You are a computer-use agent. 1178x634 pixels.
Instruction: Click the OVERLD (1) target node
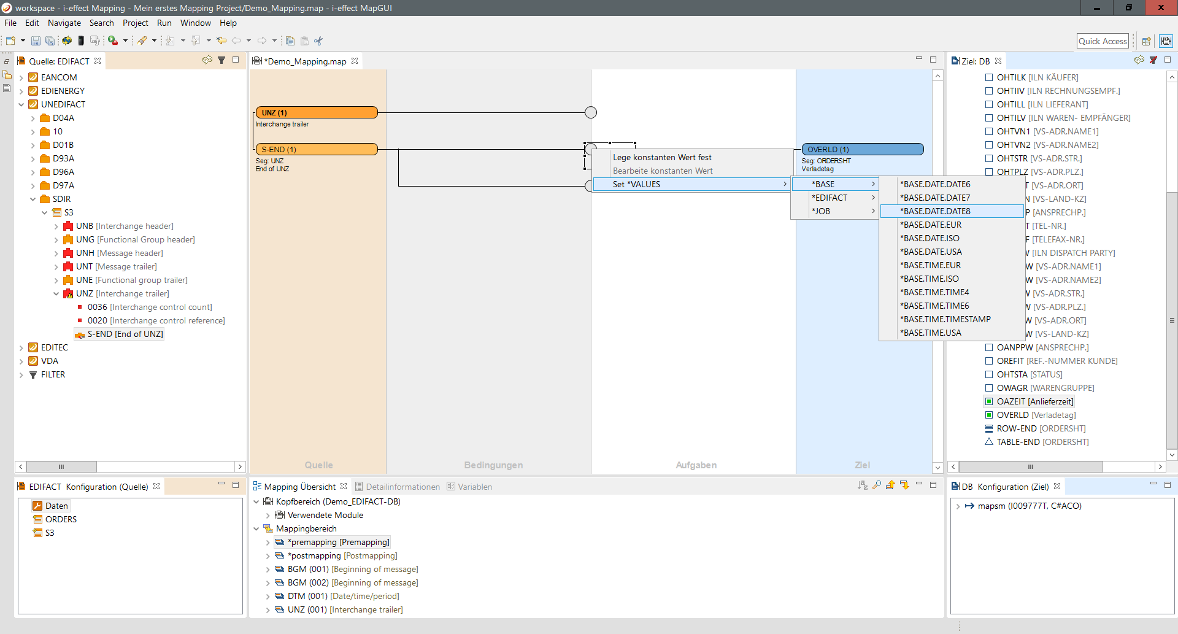coord(862,149)
